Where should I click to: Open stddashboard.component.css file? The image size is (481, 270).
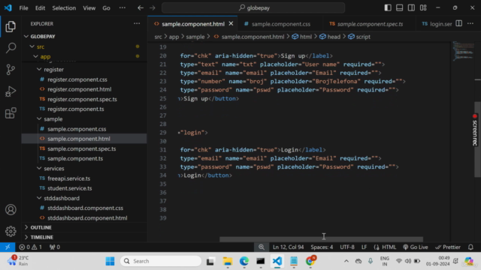pyautogui.click(x=84, y=208)
